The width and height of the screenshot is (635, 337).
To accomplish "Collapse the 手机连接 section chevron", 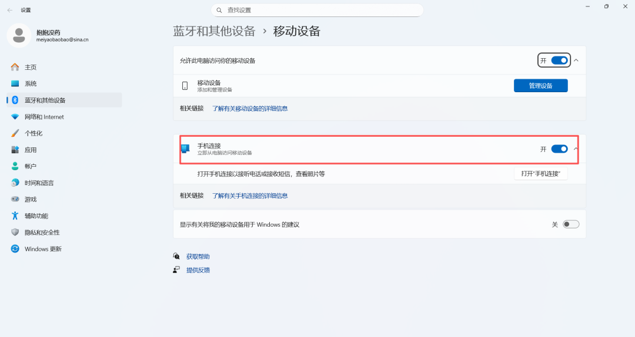I will click(576, 149).
